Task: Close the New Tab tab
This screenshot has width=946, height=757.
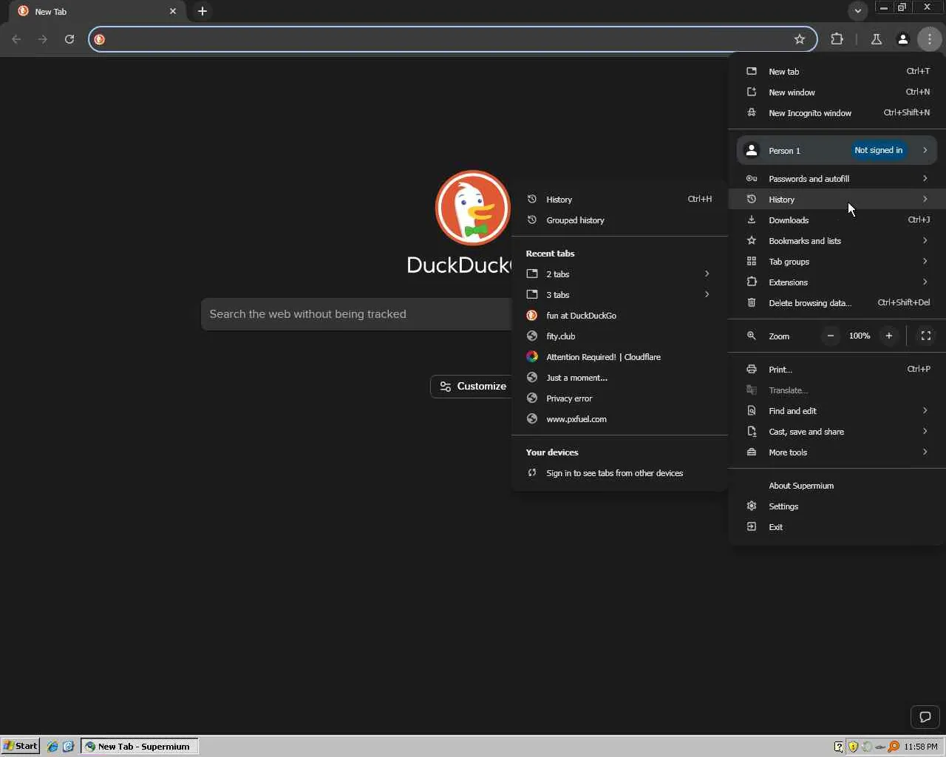Action: 173,11
